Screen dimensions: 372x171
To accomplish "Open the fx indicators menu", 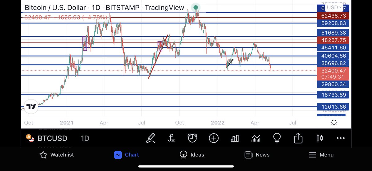I will (x=171, y=138).
